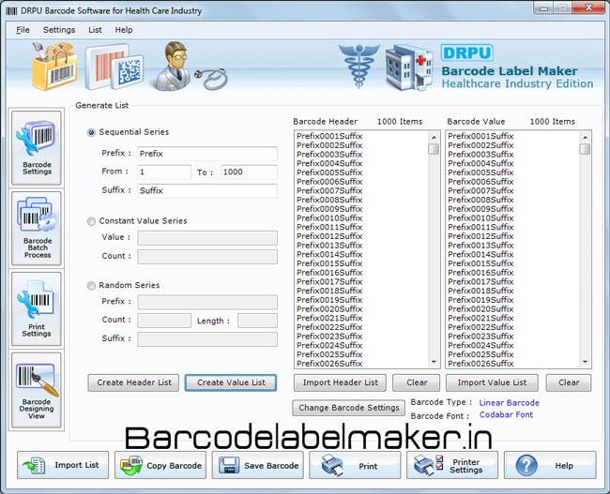This screenshot has width=610, height=494.
Task: Switch to Barcode Designing View
Action: coord(37,390)
